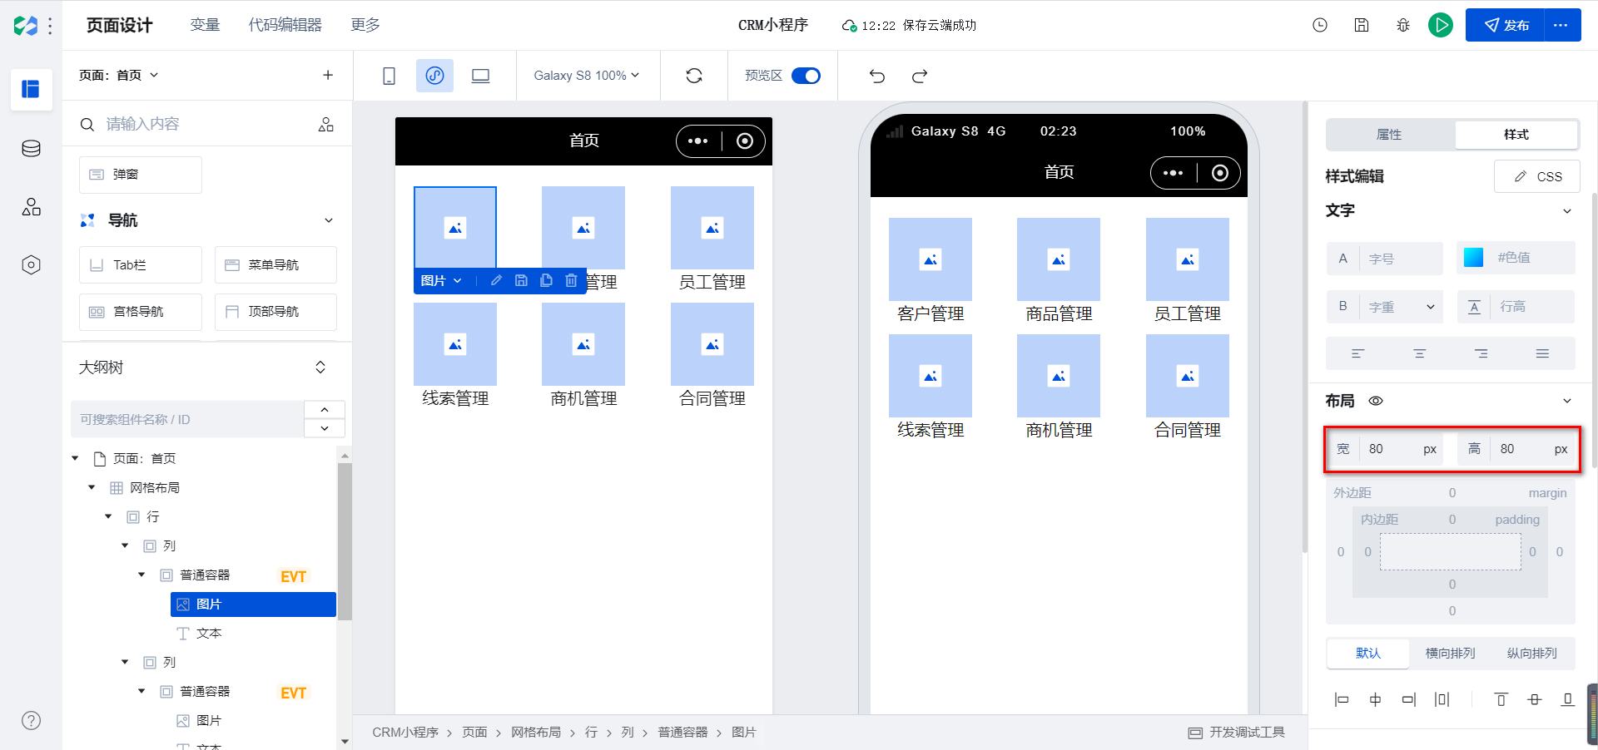Add a new page with plus icon
Viewport: 1598px width, 750px height.
(328, 75)
